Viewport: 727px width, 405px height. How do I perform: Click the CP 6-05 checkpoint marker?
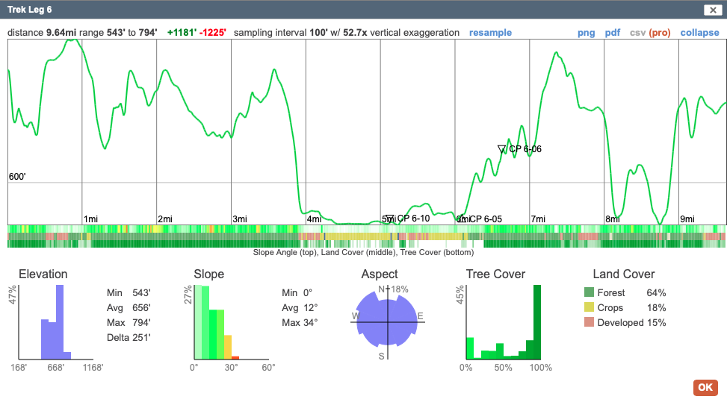click(463, 219)
